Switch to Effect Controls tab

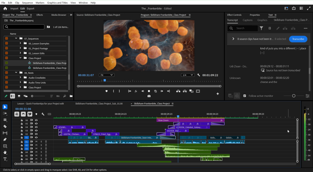234,15
